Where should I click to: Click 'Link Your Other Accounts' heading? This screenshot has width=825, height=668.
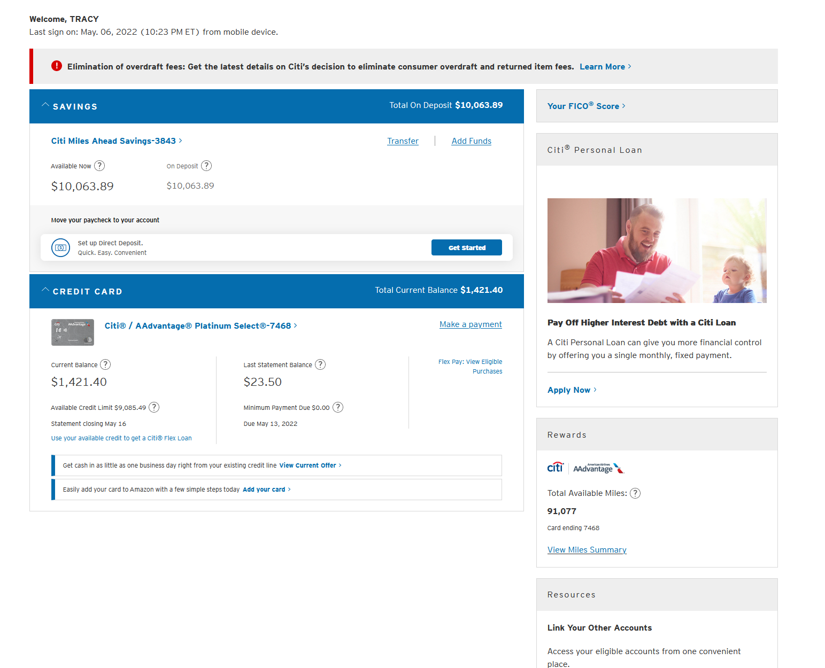600,628
